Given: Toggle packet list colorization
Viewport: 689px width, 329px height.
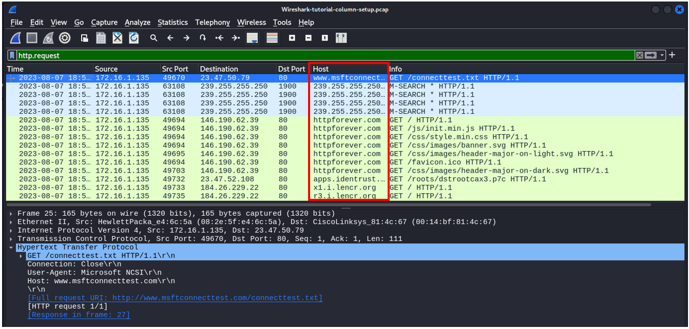Looking at the screenshot, I should [x=272, y=38].
